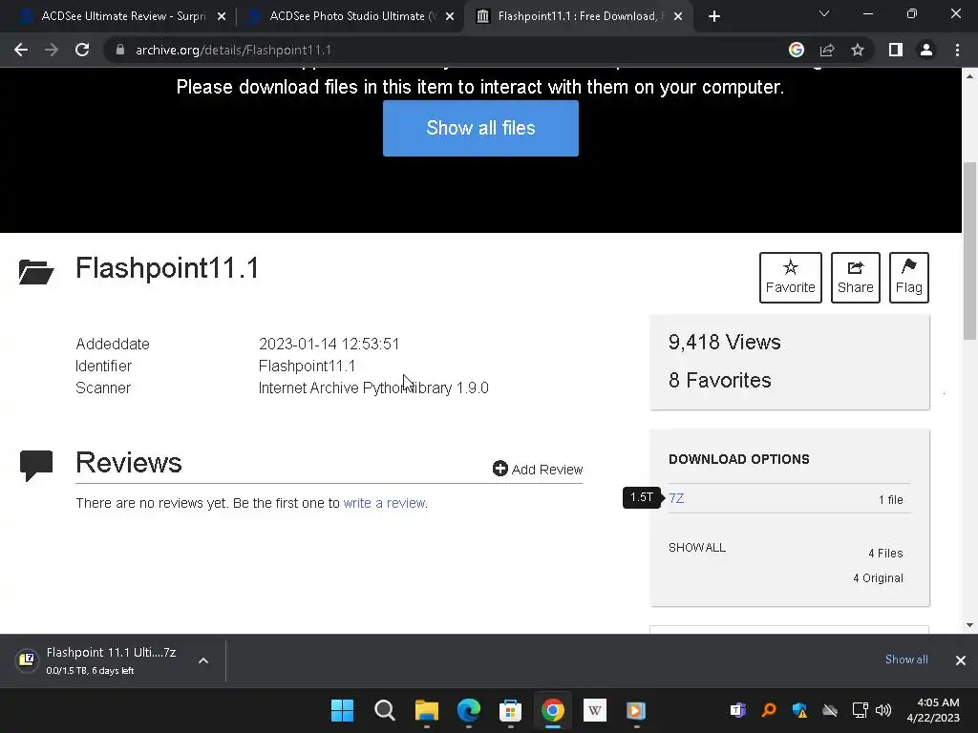This screenshot has height=733, width=978.
Task: Click the Show all files button
Action: coord(481,129)
